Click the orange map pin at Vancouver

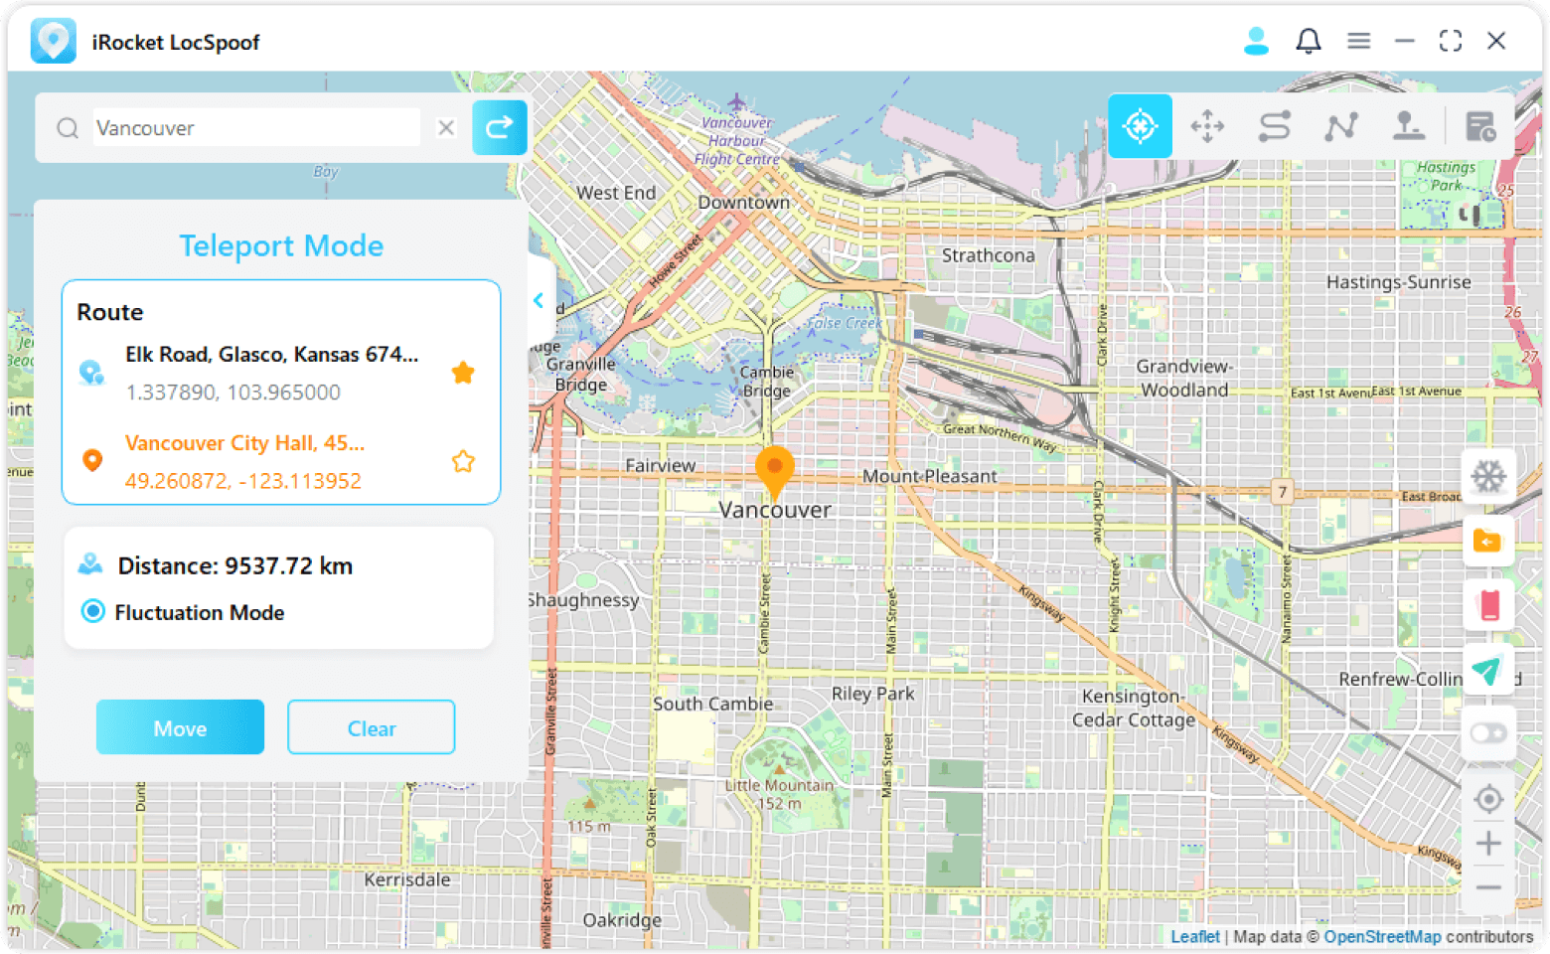[x=775, y=472]
